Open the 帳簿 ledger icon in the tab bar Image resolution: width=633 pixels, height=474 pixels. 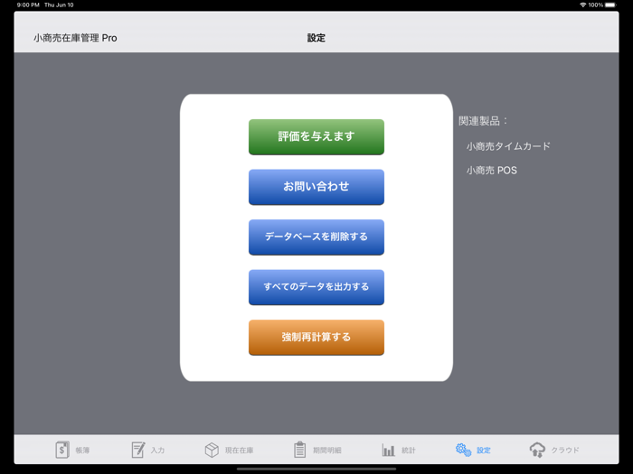click(x=62, y=450)
